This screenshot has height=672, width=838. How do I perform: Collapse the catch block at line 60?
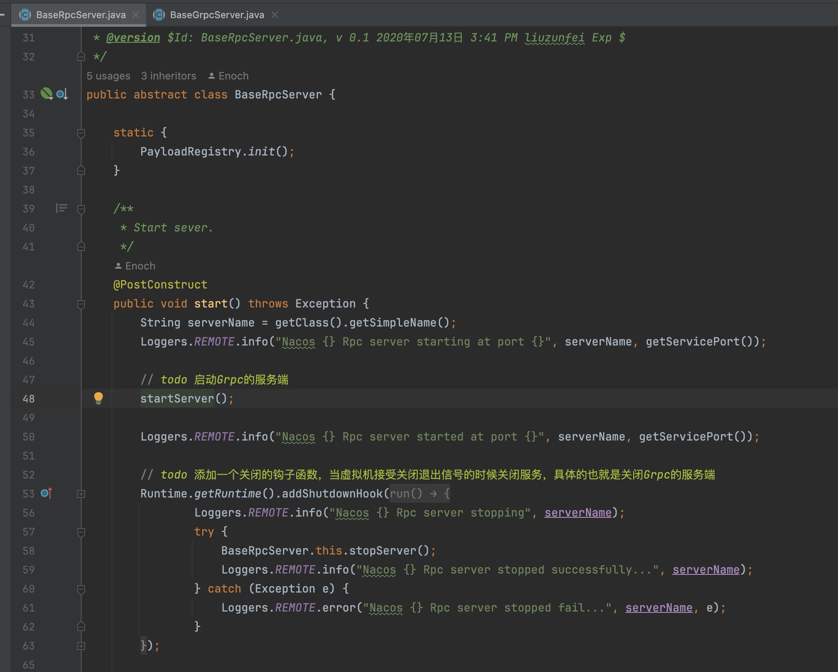pos(81,589)
